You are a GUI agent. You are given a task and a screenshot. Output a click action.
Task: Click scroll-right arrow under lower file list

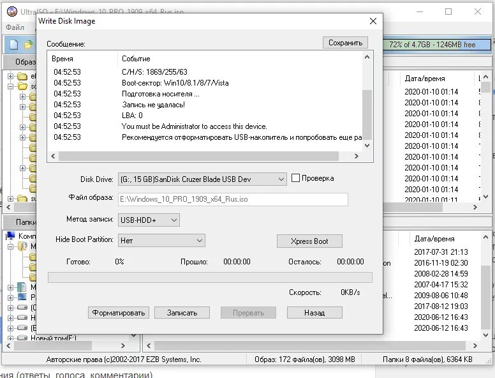point(475,346)
